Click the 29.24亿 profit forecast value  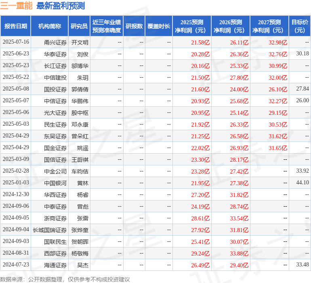click(x=200, y=253)
